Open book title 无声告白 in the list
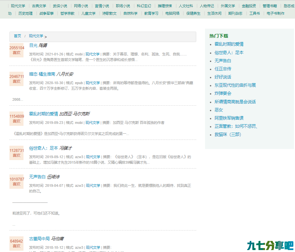The width and height of the screenshot is (295, 252). click(x=37, y=177)
